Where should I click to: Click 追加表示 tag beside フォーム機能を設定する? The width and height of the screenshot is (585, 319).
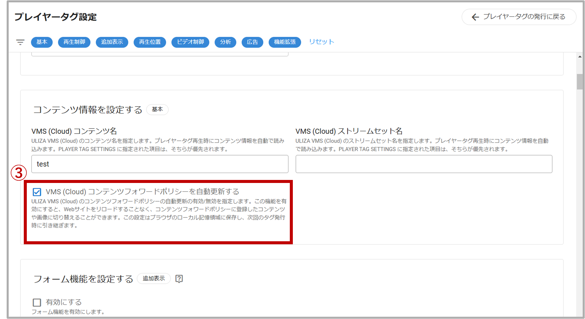(154, 278)
